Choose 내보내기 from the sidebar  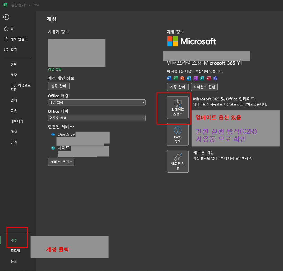point(17,121)
